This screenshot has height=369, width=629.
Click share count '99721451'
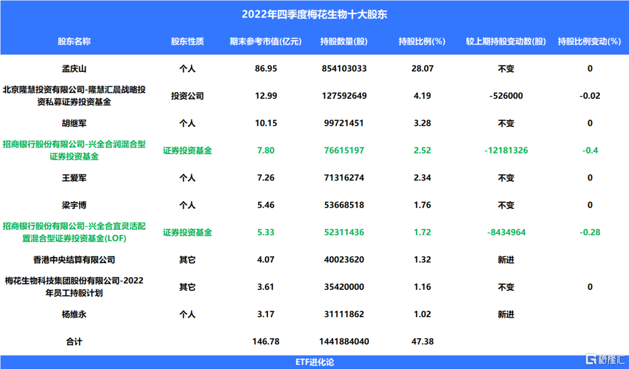pyautogui.click(x=344, y=123)
